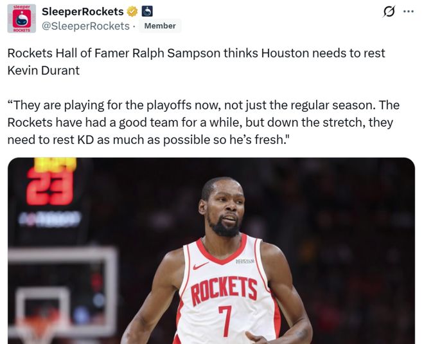Click the number 7 on the jersey

[225, 321]
